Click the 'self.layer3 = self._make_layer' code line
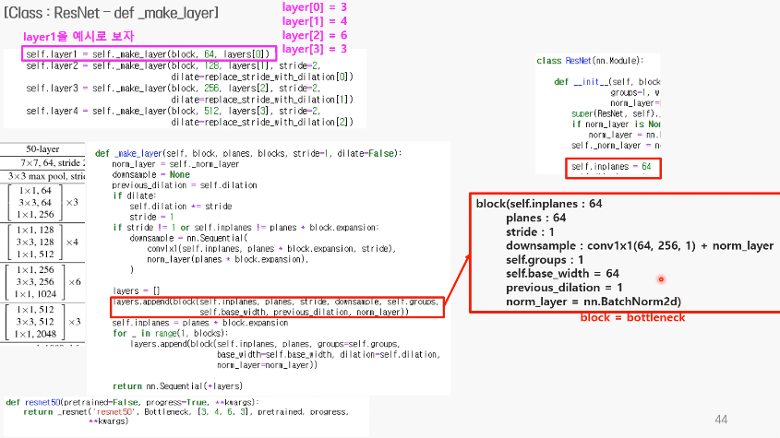The height and width of the screenshot is (438, 780). click(x=174, y=88)
